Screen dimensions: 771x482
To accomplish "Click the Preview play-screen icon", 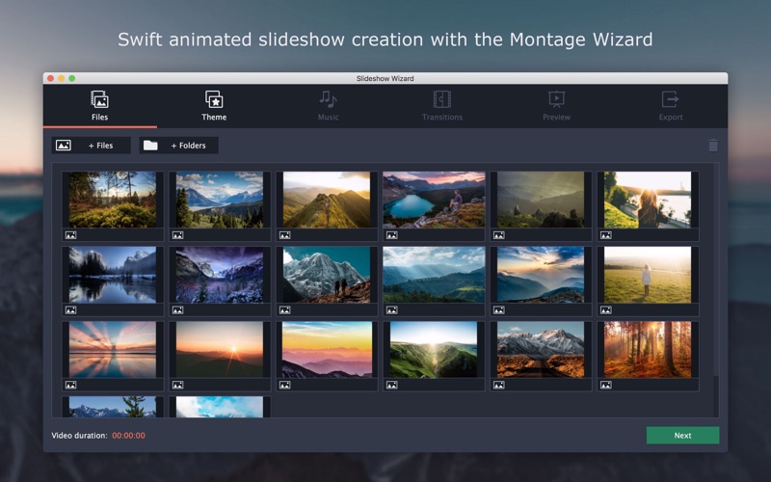I will point(557,99).
